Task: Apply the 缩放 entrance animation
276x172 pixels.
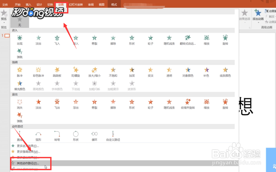Action: [x=207, y=40]
